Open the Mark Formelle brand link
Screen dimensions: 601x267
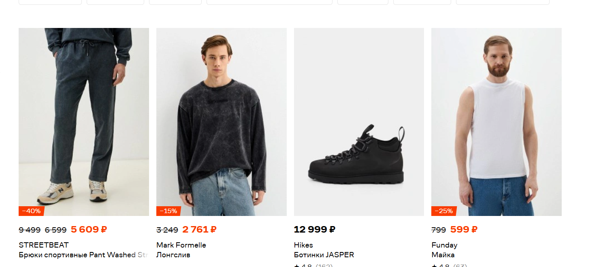181,245
